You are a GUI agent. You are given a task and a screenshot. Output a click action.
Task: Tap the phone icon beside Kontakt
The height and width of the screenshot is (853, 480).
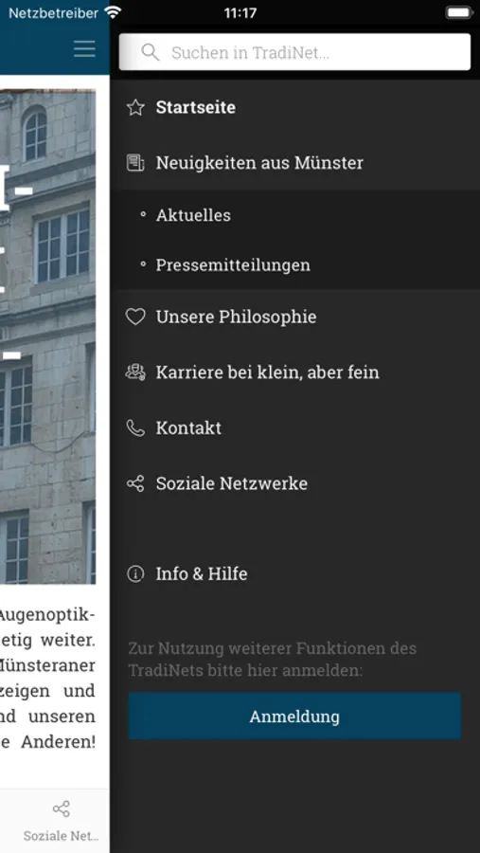135,428
